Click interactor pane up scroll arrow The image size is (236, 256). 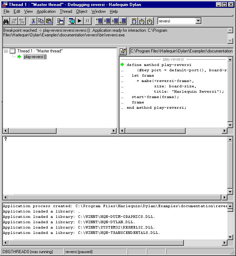tap(230, 139)
